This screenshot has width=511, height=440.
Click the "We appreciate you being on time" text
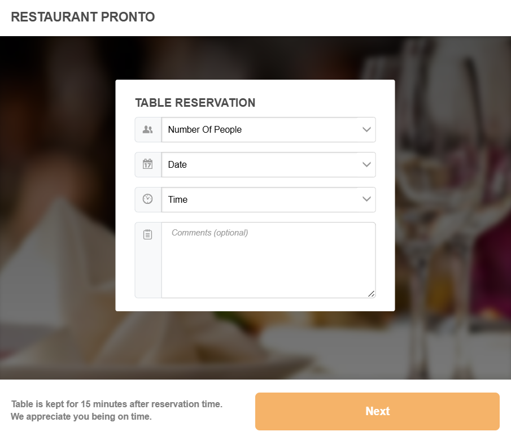(81, 417)
